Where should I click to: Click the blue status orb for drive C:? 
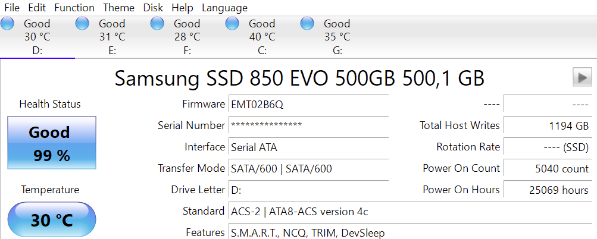[232, 24]
